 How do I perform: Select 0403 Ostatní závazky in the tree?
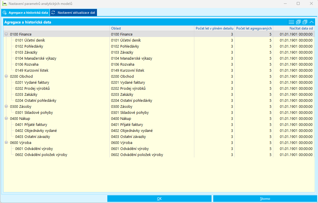[33, 137]
